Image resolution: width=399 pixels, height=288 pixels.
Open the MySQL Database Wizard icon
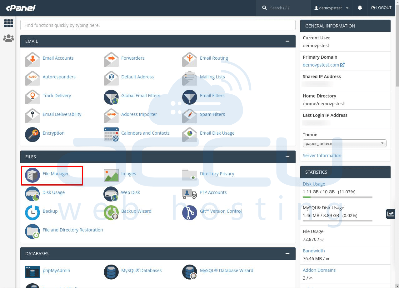190,272
